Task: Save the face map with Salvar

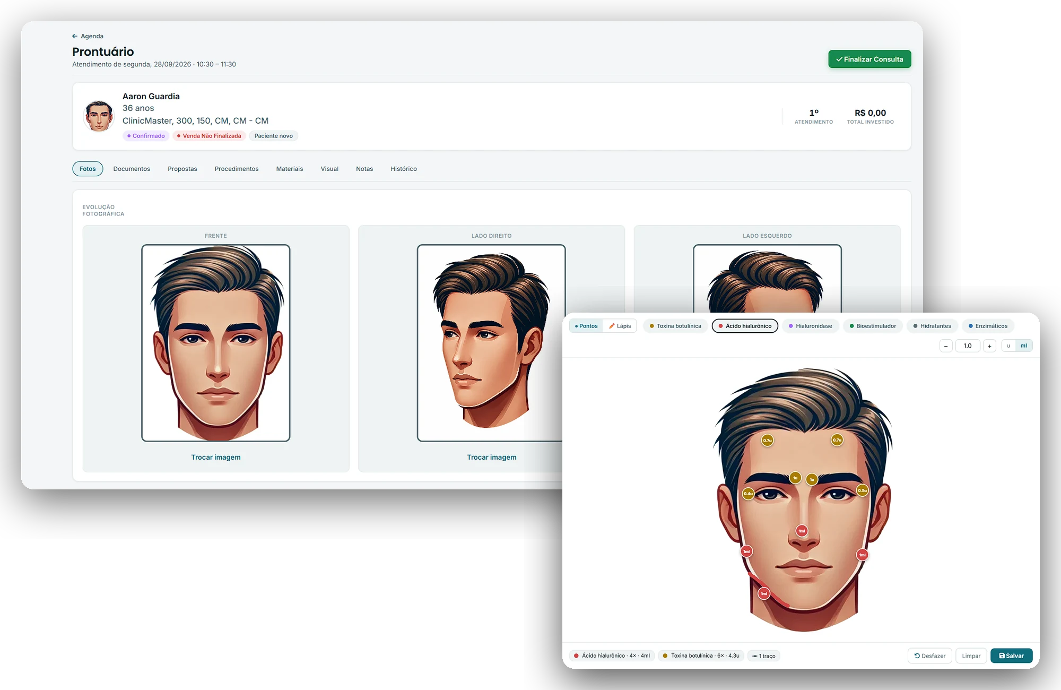Action: click(1011, 656)
